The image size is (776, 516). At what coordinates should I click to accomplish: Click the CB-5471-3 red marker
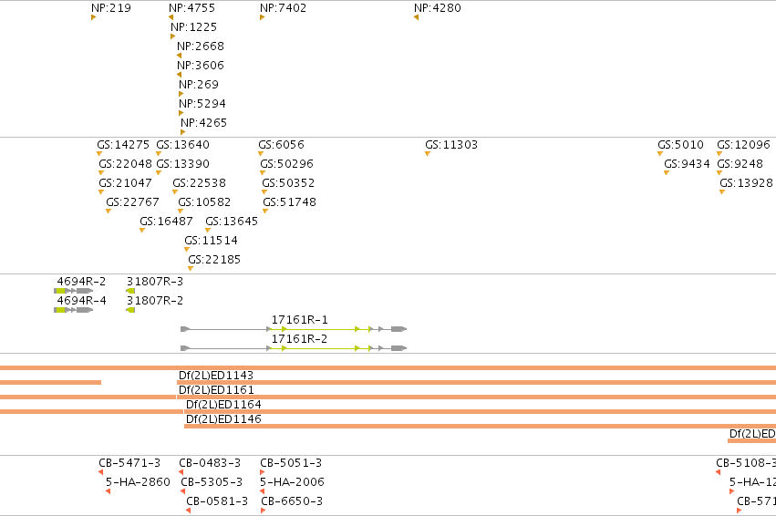pos(101,472)
